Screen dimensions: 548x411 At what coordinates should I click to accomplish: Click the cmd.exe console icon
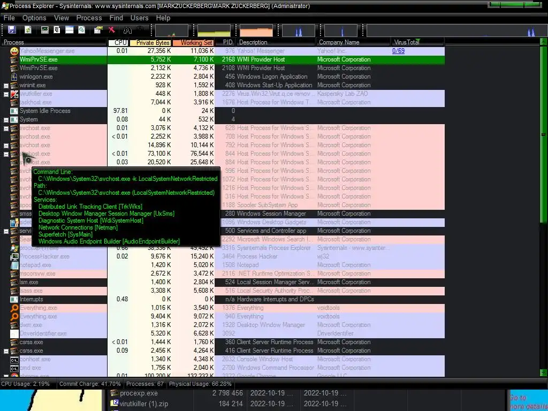[14, 368]
